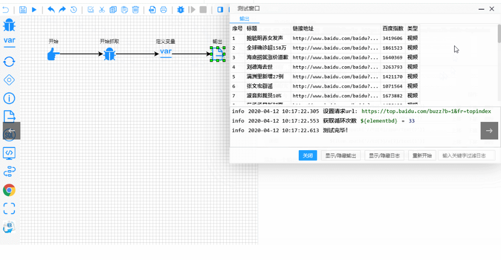Choose the code function monitor icon in sidebar

9,153
